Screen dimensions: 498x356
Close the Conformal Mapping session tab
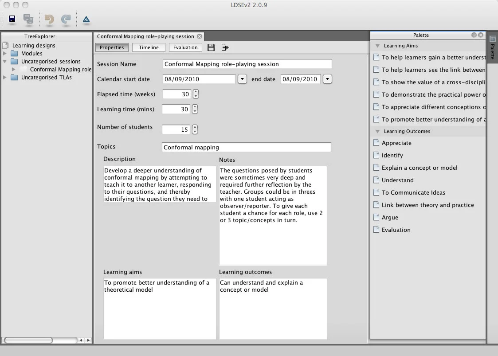pos(200,36)
